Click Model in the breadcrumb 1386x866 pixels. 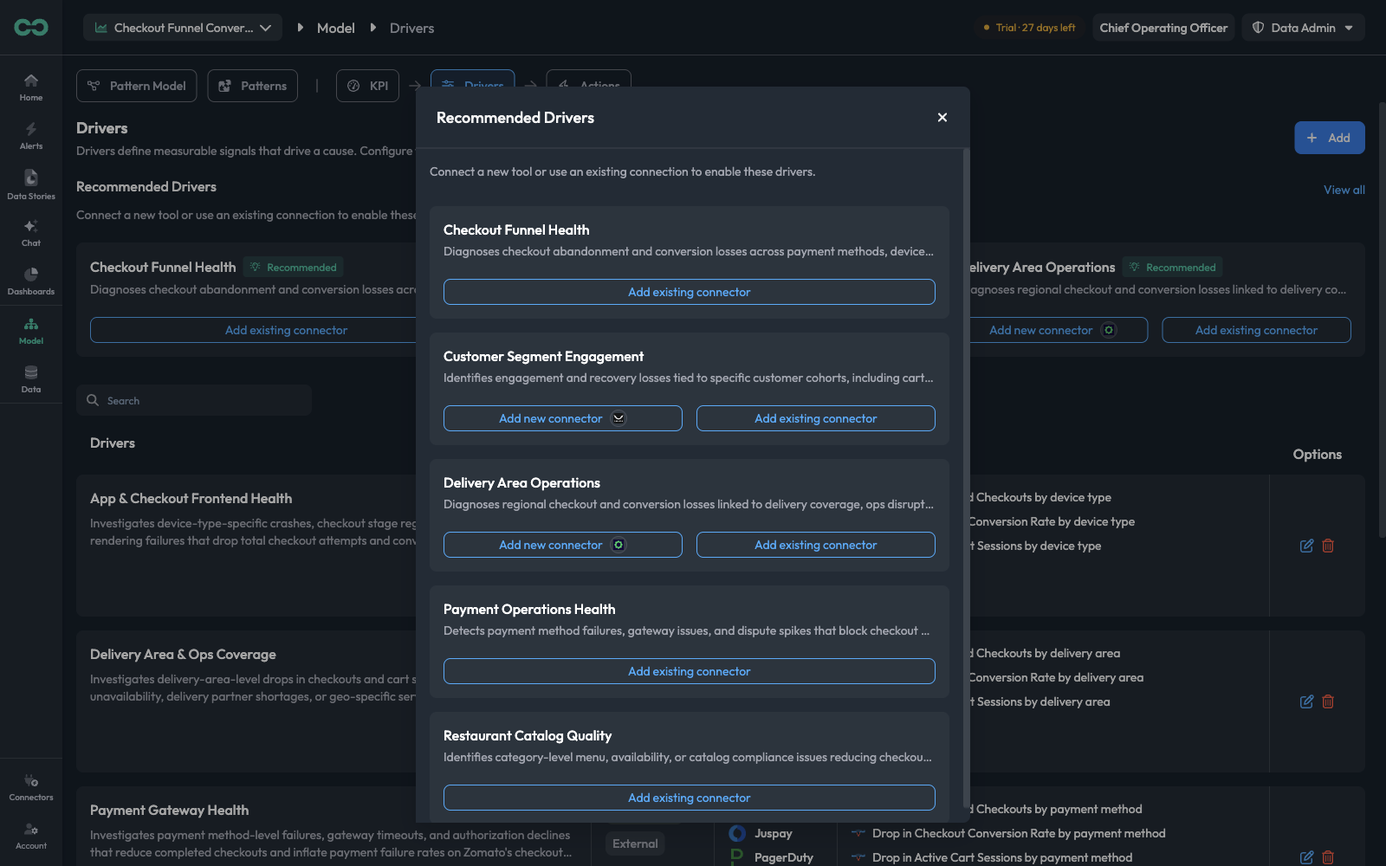coord(336,28)
